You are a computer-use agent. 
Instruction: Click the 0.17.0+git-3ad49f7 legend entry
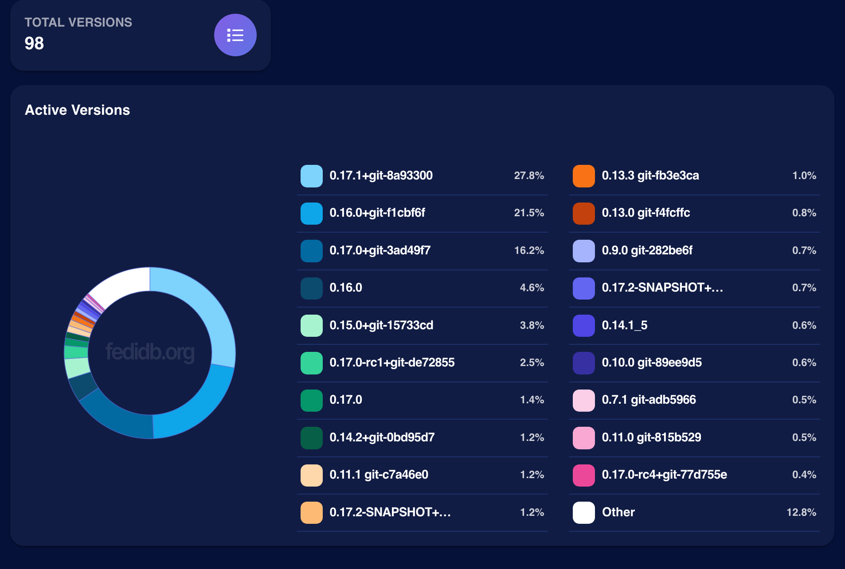[422, 251]
